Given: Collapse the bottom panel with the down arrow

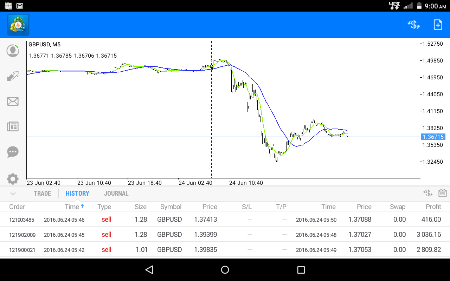Looking at the screenshot, I should pos(13,194).
